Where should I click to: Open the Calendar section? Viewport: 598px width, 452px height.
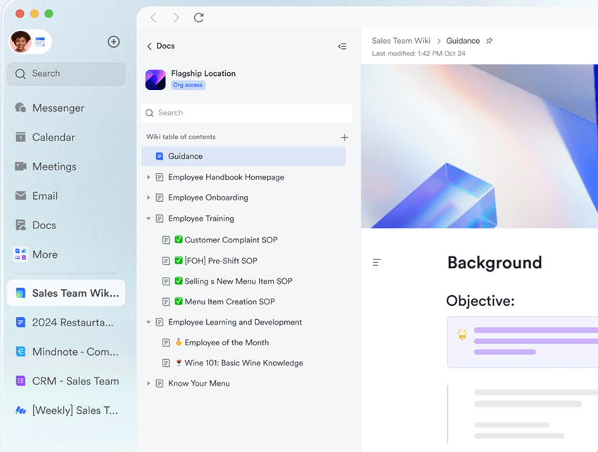tap(53, 137)
